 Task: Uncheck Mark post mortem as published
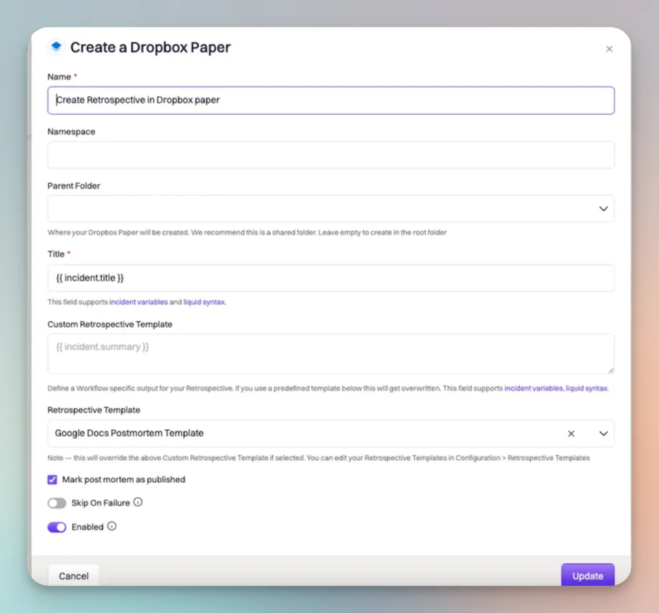[52, 479]
